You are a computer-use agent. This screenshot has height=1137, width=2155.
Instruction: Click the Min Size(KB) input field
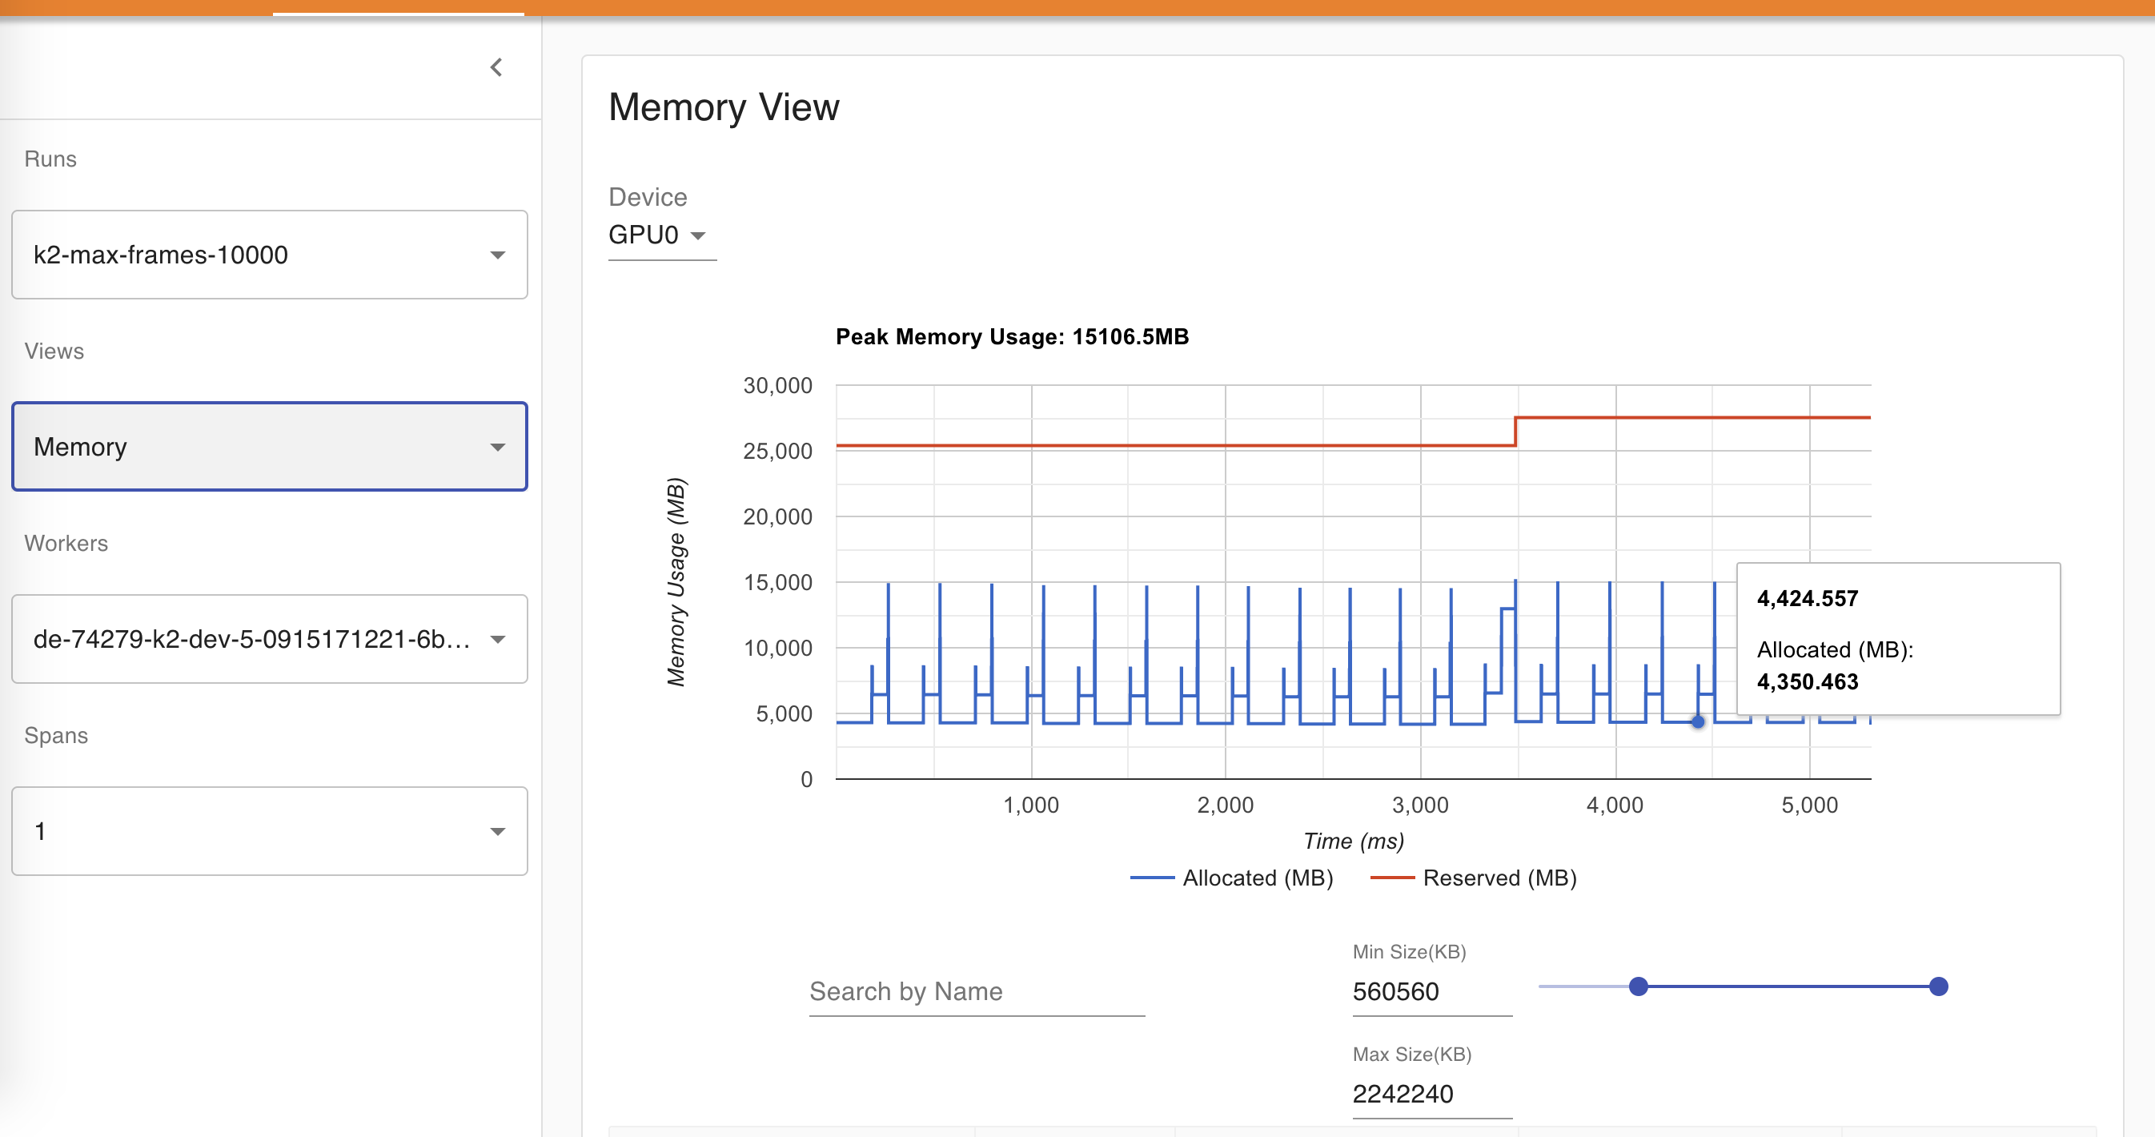(1431, 991)
